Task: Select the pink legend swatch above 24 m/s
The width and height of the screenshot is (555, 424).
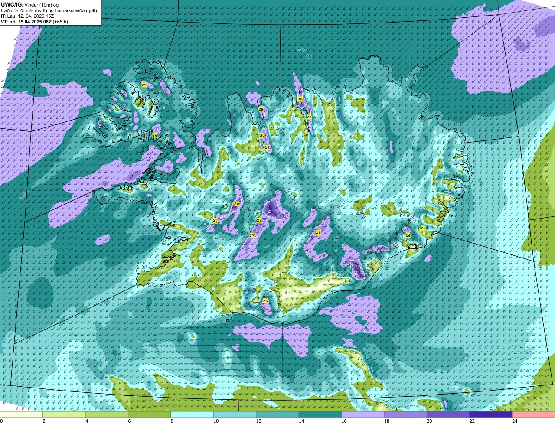Action: tap(534, 415)
